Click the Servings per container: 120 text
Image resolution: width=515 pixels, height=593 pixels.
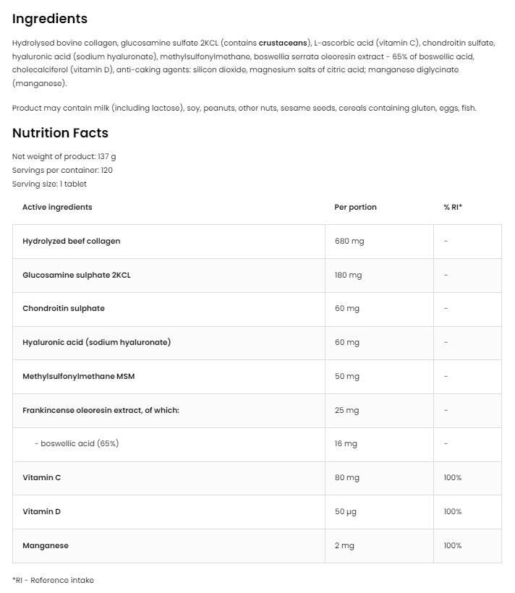[x=62, y=170]
